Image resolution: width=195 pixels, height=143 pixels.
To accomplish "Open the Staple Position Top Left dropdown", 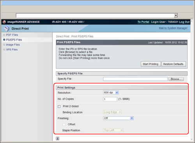I will pyautogui.click(x=113, y=130).
